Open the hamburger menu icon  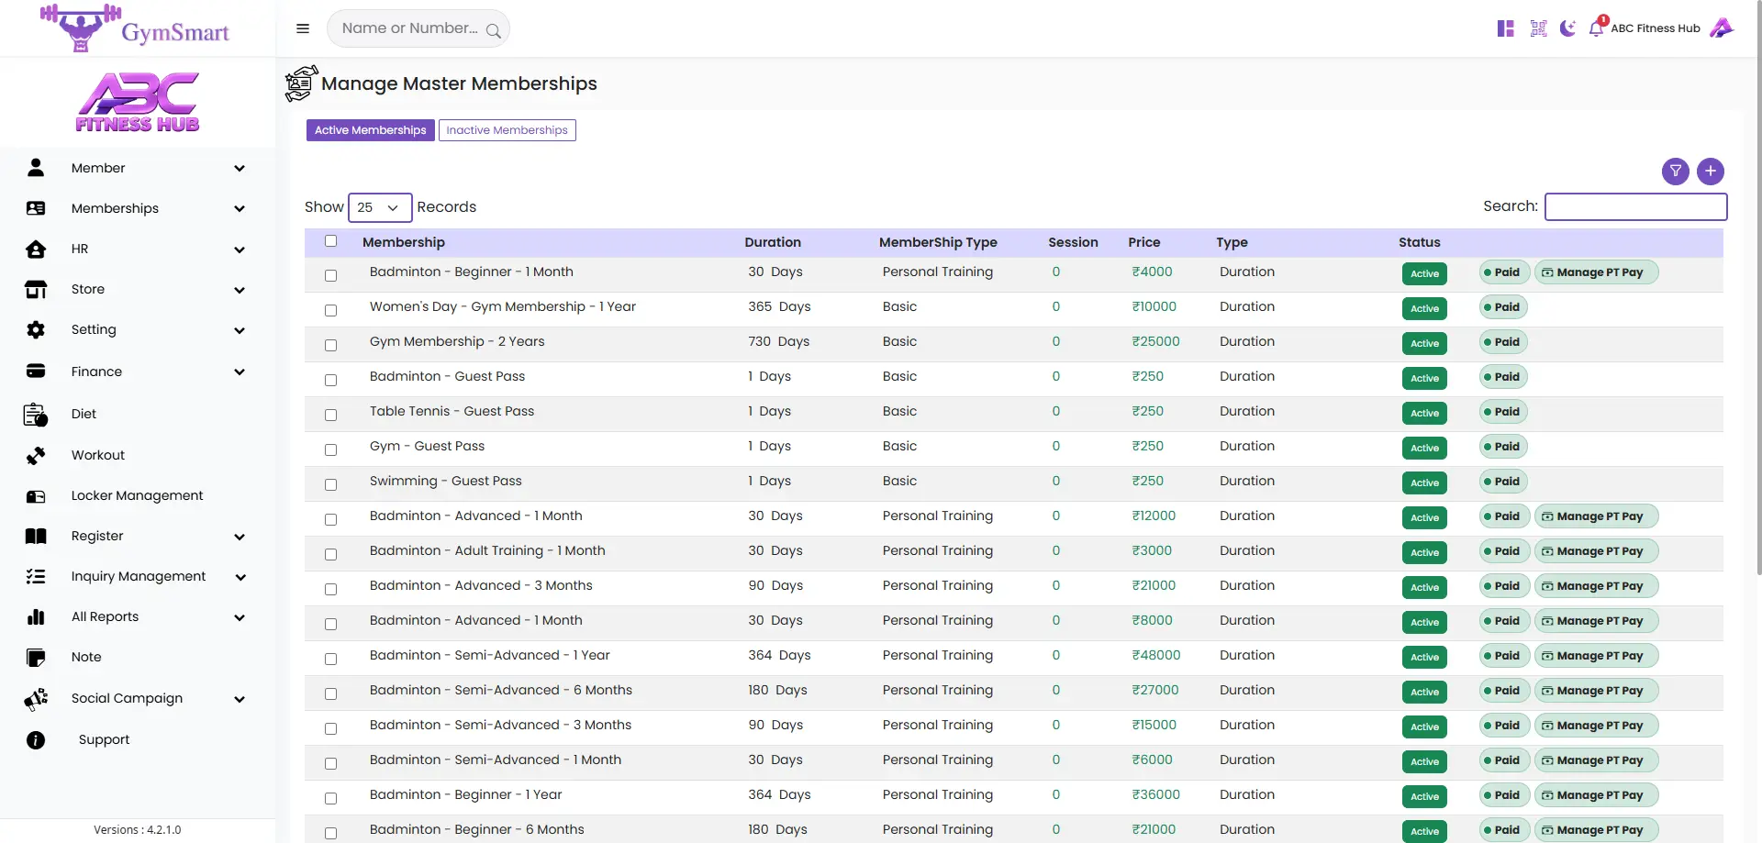(x=303, y=28)
